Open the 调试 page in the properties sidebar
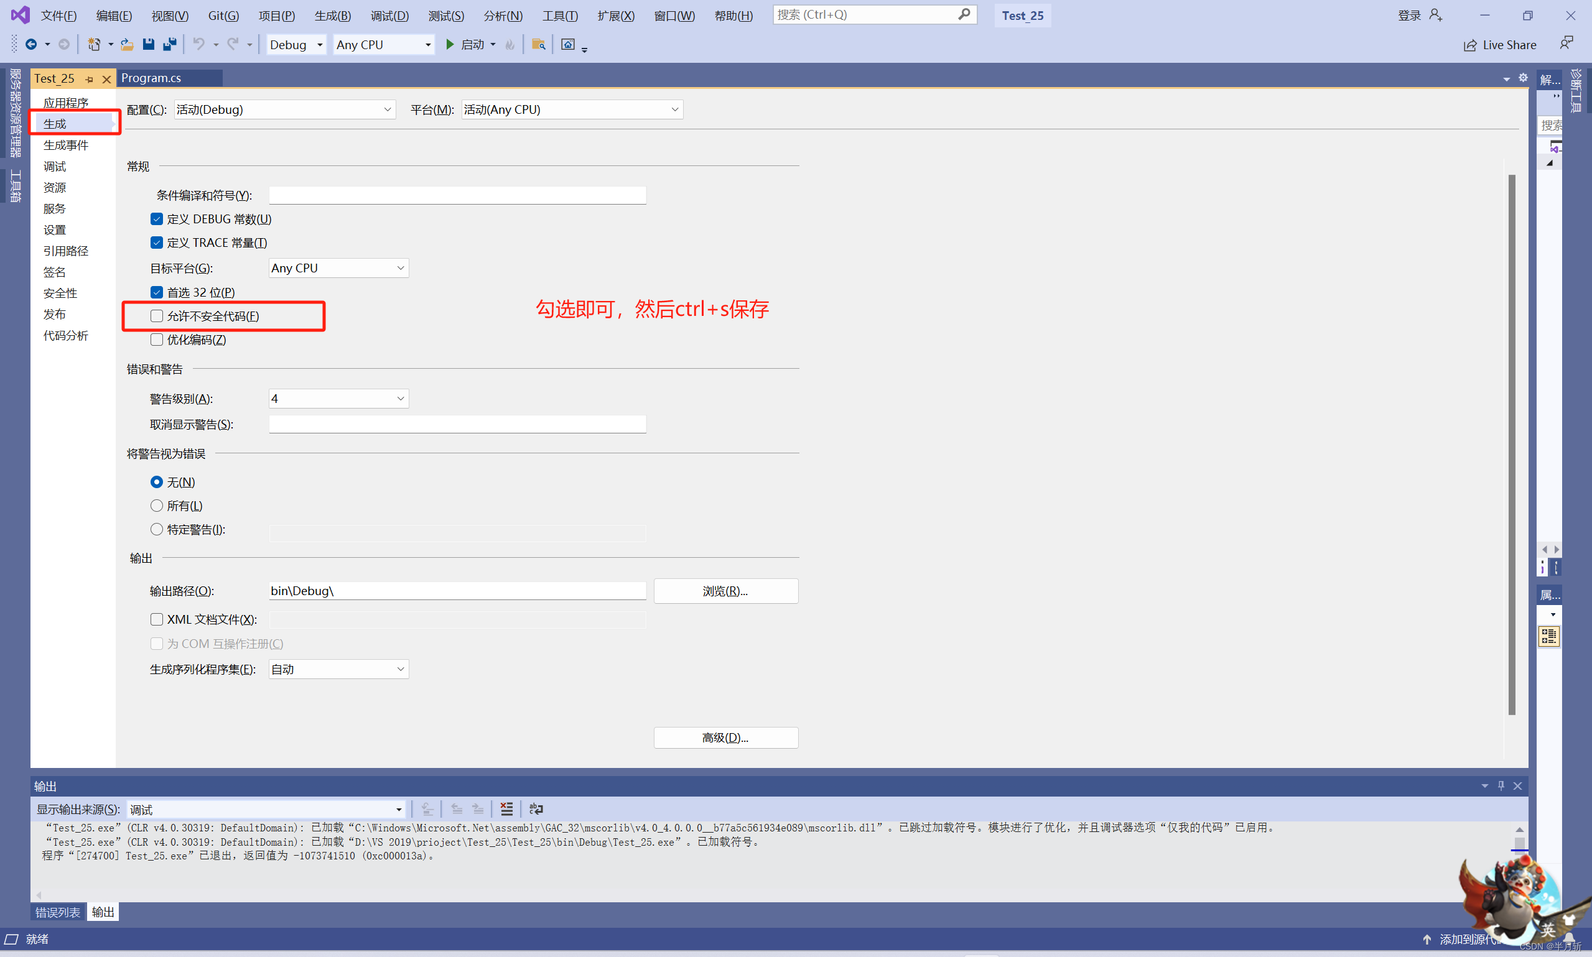Viewport: 1592px width, 957px height. (x=55, y=167)
